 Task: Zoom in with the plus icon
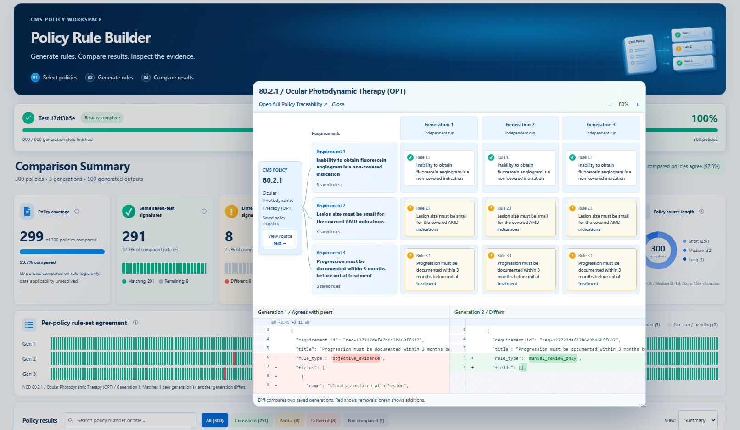pos(637,105)
